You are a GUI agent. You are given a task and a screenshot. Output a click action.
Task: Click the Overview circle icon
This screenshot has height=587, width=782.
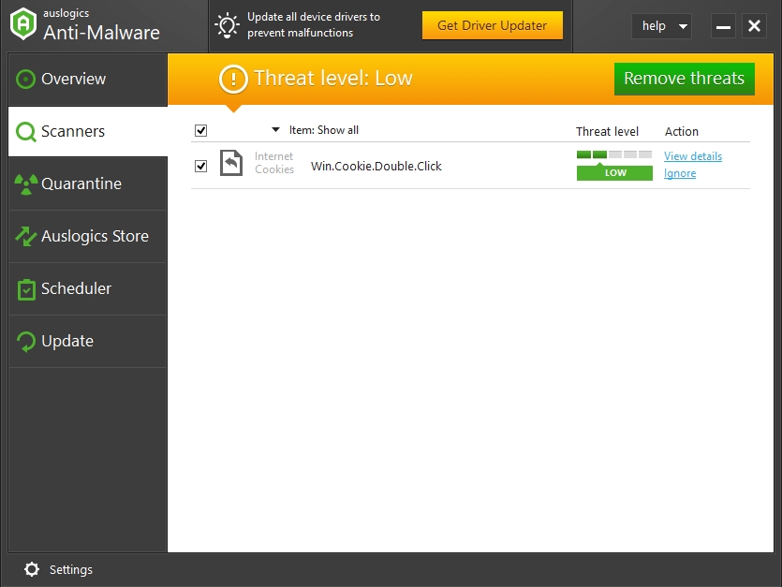pyautogui.click(x=26, y=80)
